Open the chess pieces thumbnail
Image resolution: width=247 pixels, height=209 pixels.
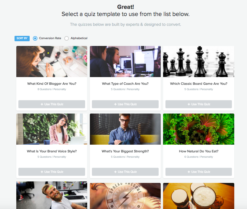[x=199, y=61]
